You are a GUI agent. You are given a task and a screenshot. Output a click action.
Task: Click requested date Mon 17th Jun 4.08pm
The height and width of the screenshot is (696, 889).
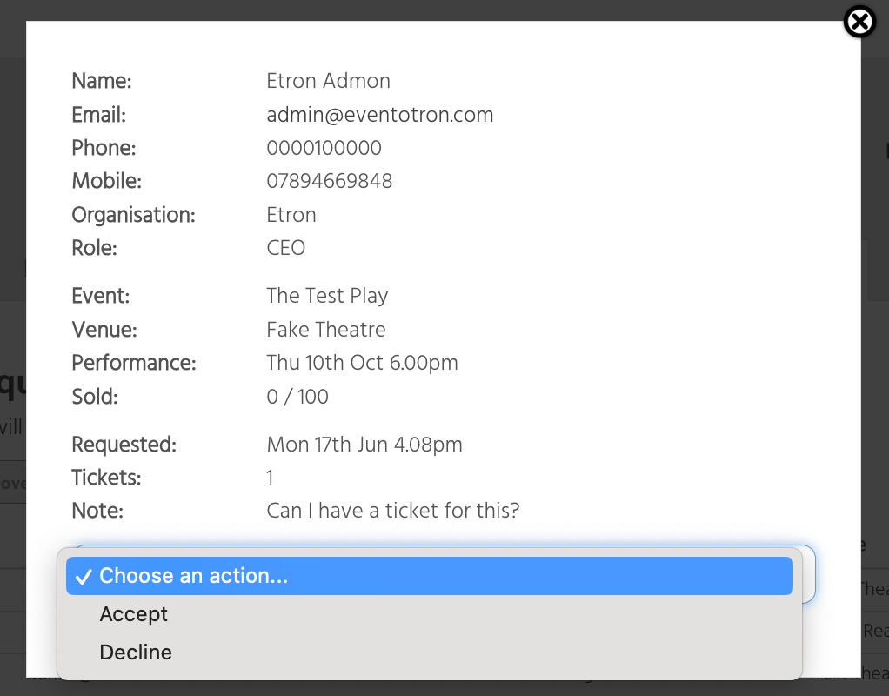364,445
